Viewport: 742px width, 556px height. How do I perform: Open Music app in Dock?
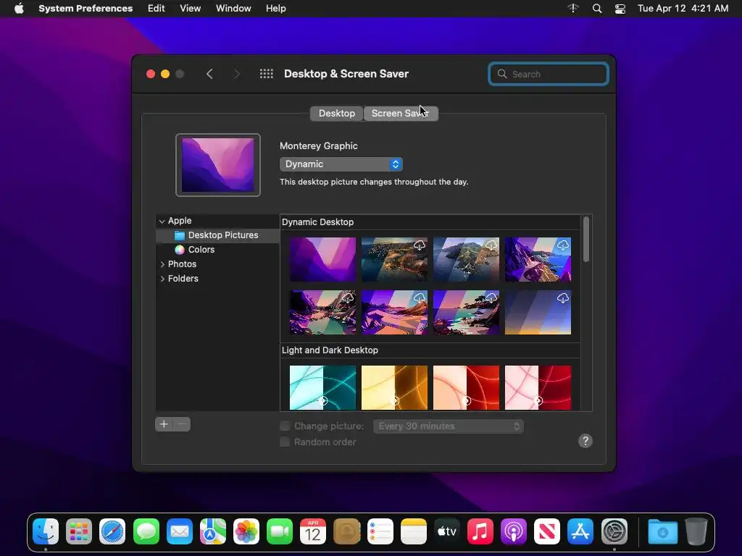pos(480,531)
